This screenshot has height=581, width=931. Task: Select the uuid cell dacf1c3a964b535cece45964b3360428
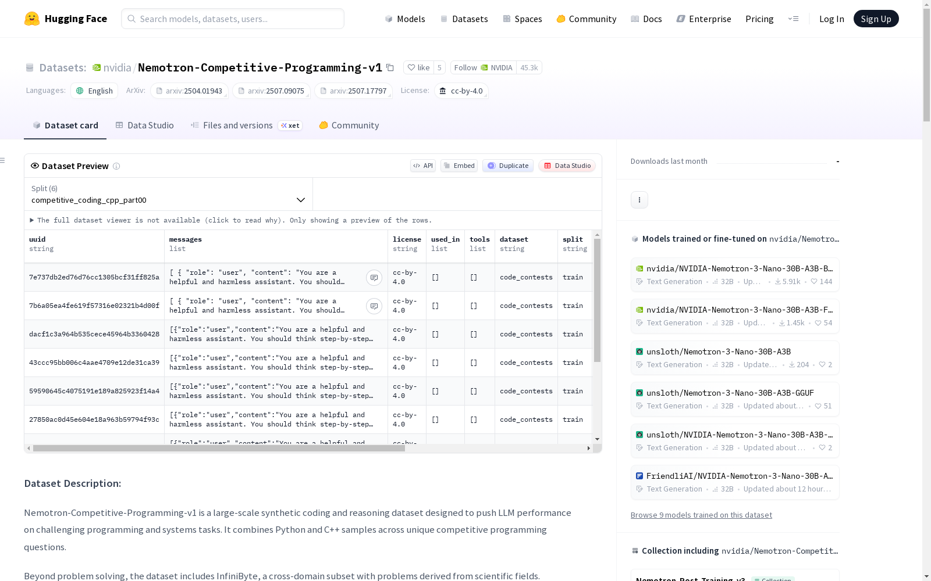[94, 335]
